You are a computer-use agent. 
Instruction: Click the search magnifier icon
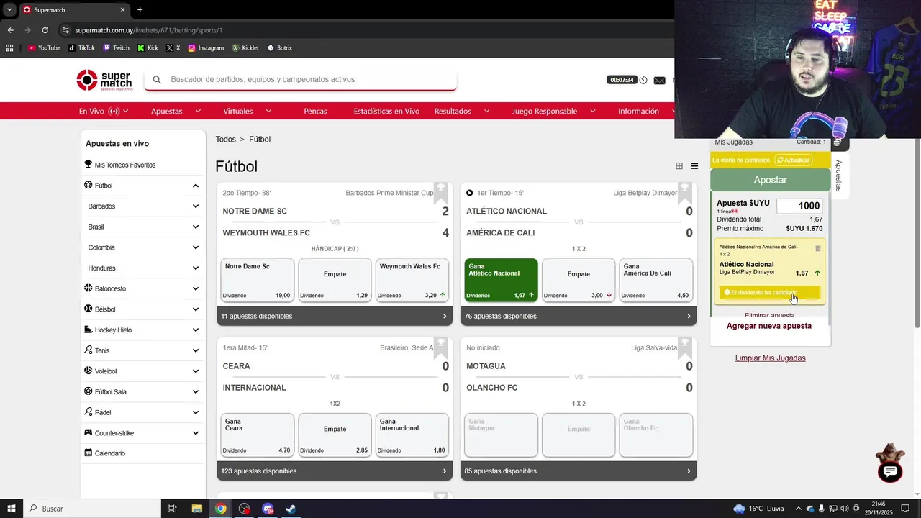click(157, 80)
